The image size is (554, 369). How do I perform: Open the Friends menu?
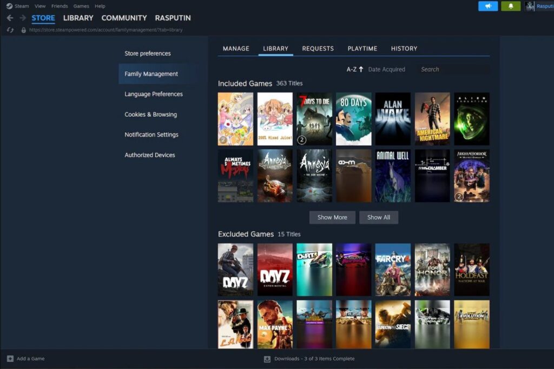[x=60, y=6]
